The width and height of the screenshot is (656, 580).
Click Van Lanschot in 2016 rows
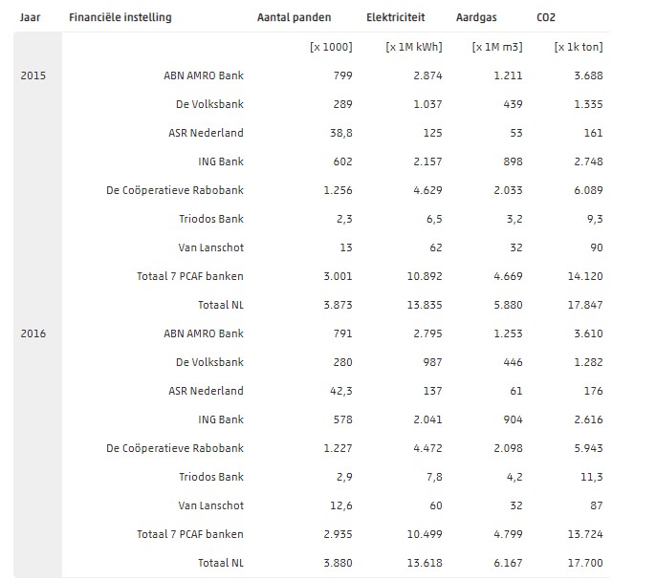pos(211,505)
